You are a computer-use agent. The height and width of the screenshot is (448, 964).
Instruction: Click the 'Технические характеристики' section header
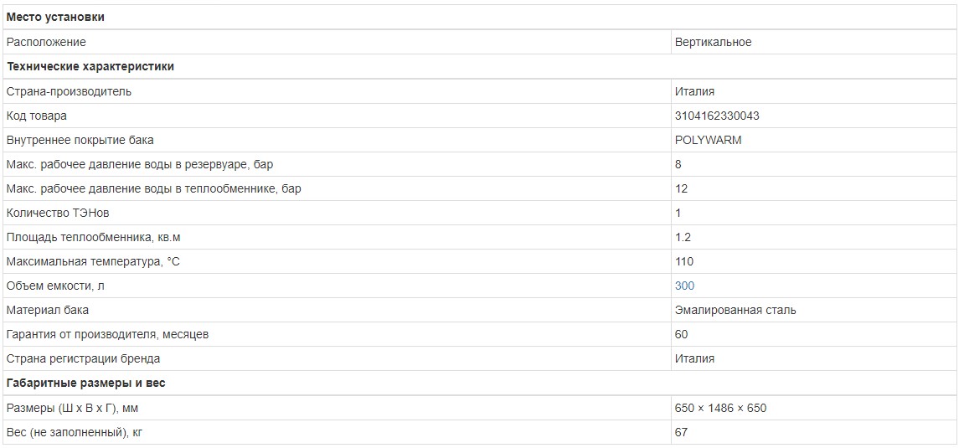tap(90, 66)
